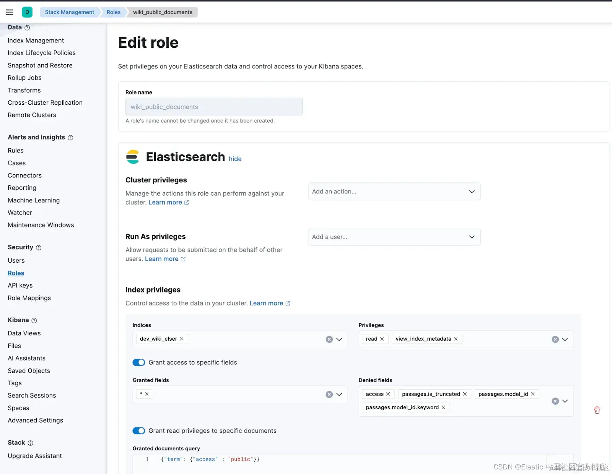
Task: Open Maintenance Windows page
Action: pyautogui.click(x=41, y=225)
